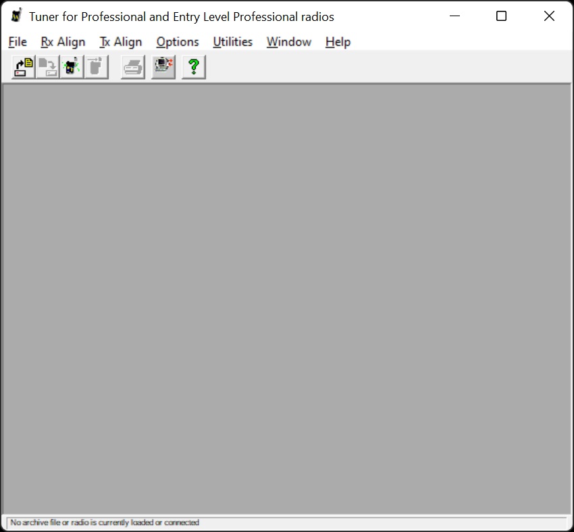Open the Utilities menu
The image size is (574, 532).
coord(233,42)
